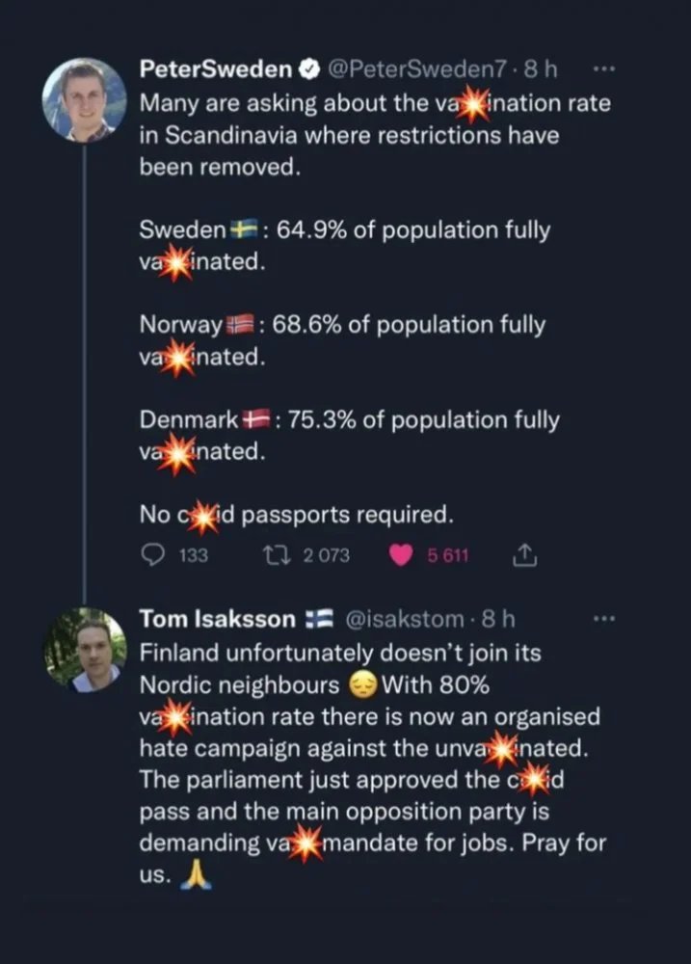
Task: Open the three-dot menu on PeterSweden's tweet
Action: [603, 69]
